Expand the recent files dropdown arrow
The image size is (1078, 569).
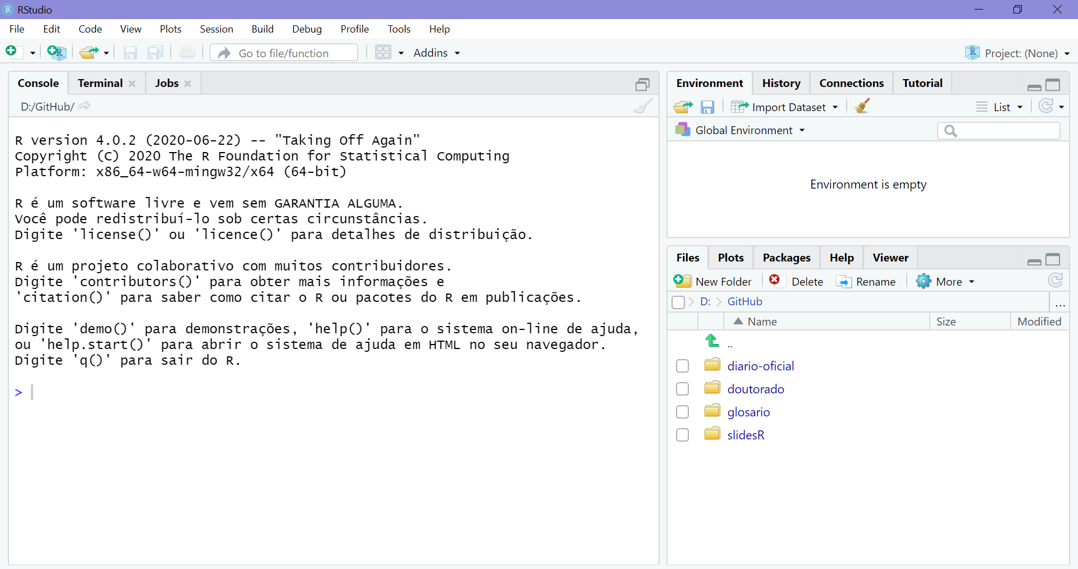[x=106, y=53]
